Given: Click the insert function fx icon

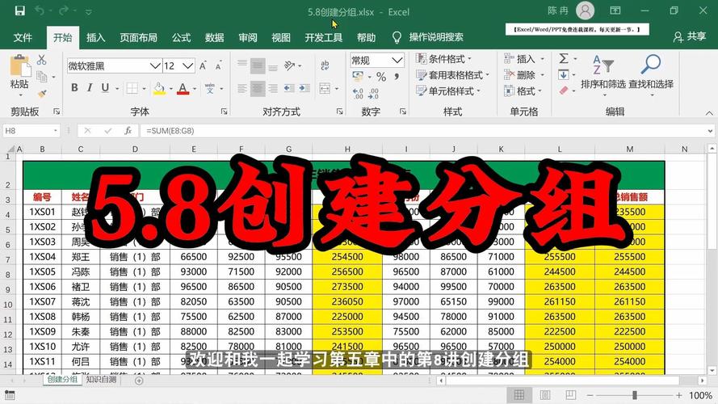Looking at the screenshot, I should 128,131.
